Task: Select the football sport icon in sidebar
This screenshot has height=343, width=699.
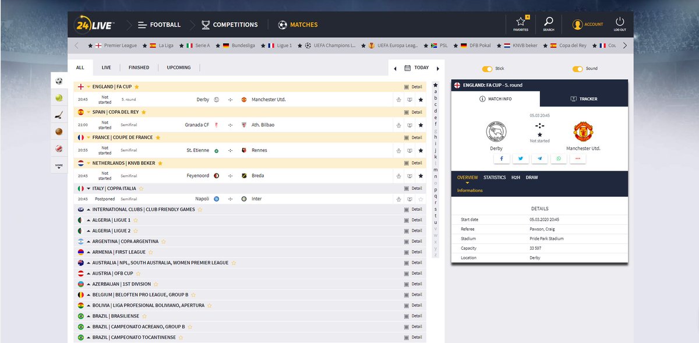Action: tap(59, 82)
